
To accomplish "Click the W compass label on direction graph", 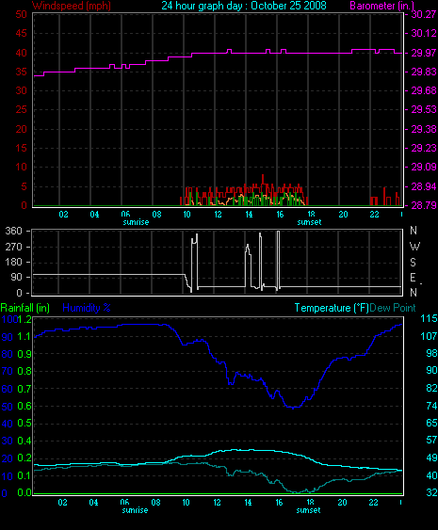I will [414, 247].
